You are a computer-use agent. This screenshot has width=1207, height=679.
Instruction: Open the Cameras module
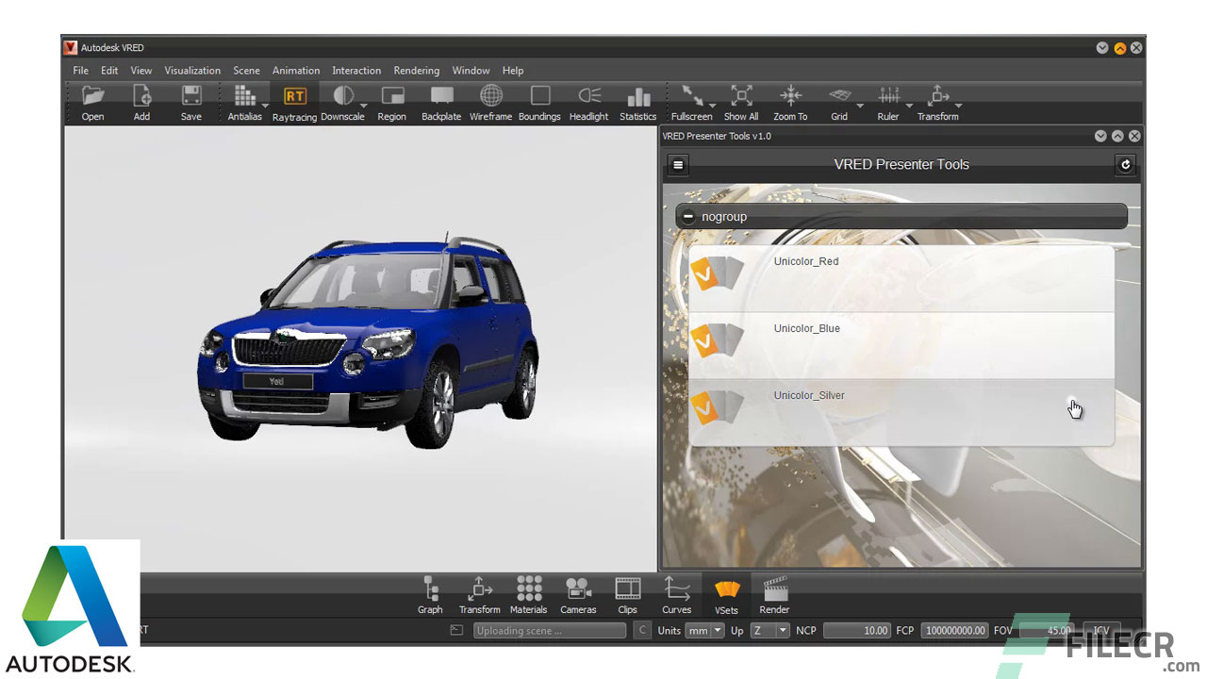click(x=578, y=595)
